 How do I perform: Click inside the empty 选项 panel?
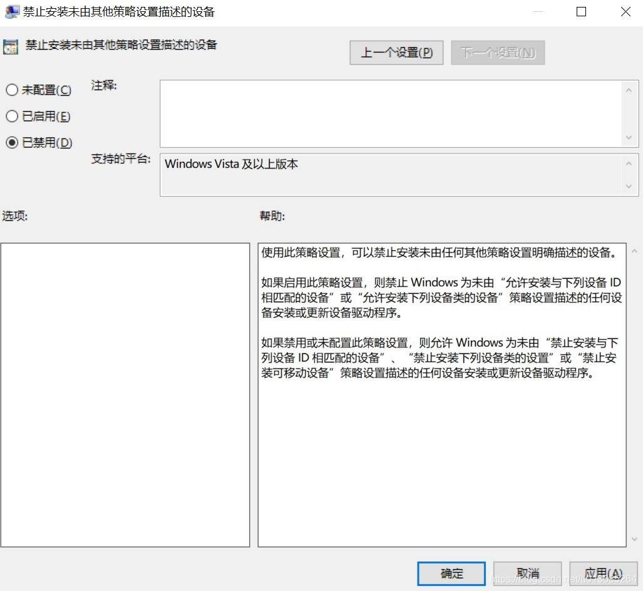pyautogui.click(x=125, y=395)
